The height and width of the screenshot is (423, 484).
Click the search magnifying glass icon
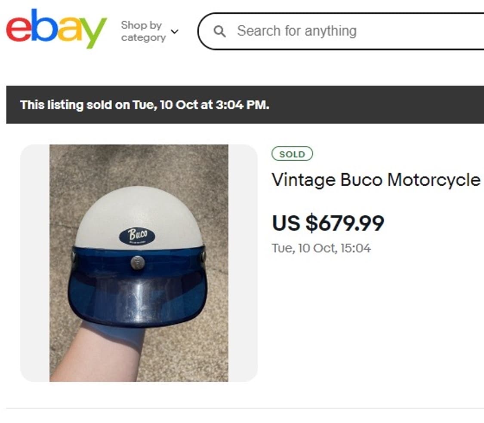pos(219,31)
